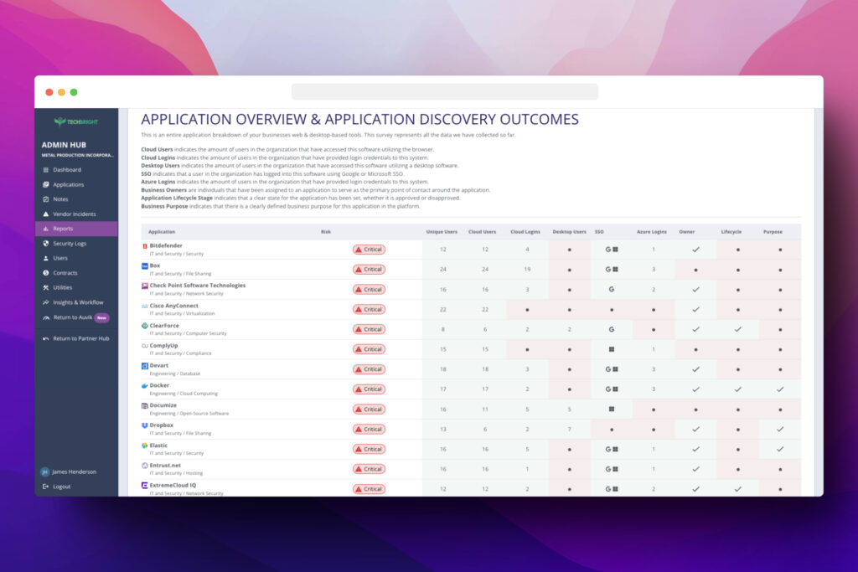Open the Entrust.net application name

click(x=165, y=466)
